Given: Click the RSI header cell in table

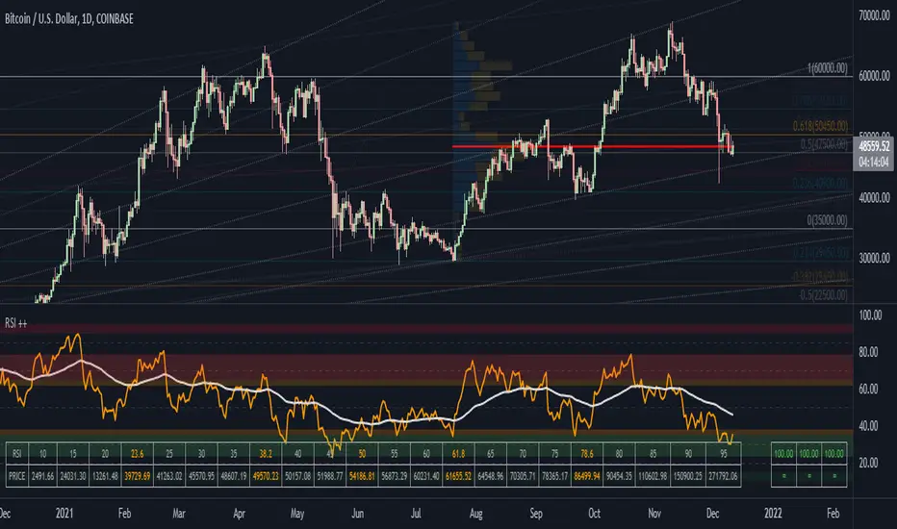Looking at the screenshot, I should (x=16, y=454).
